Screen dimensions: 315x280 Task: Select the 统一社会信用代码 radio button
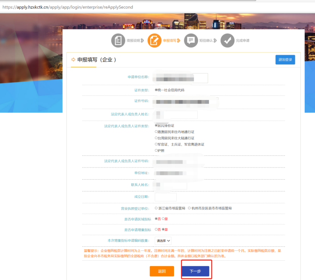tap(156, 90)
